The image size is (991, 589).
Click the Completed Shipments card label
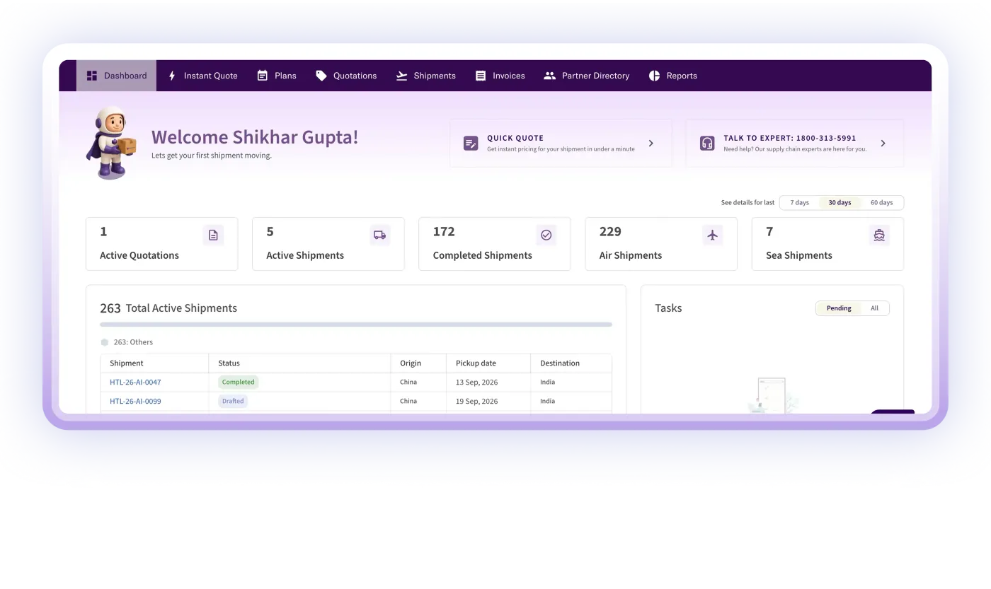tap(483, 256)
